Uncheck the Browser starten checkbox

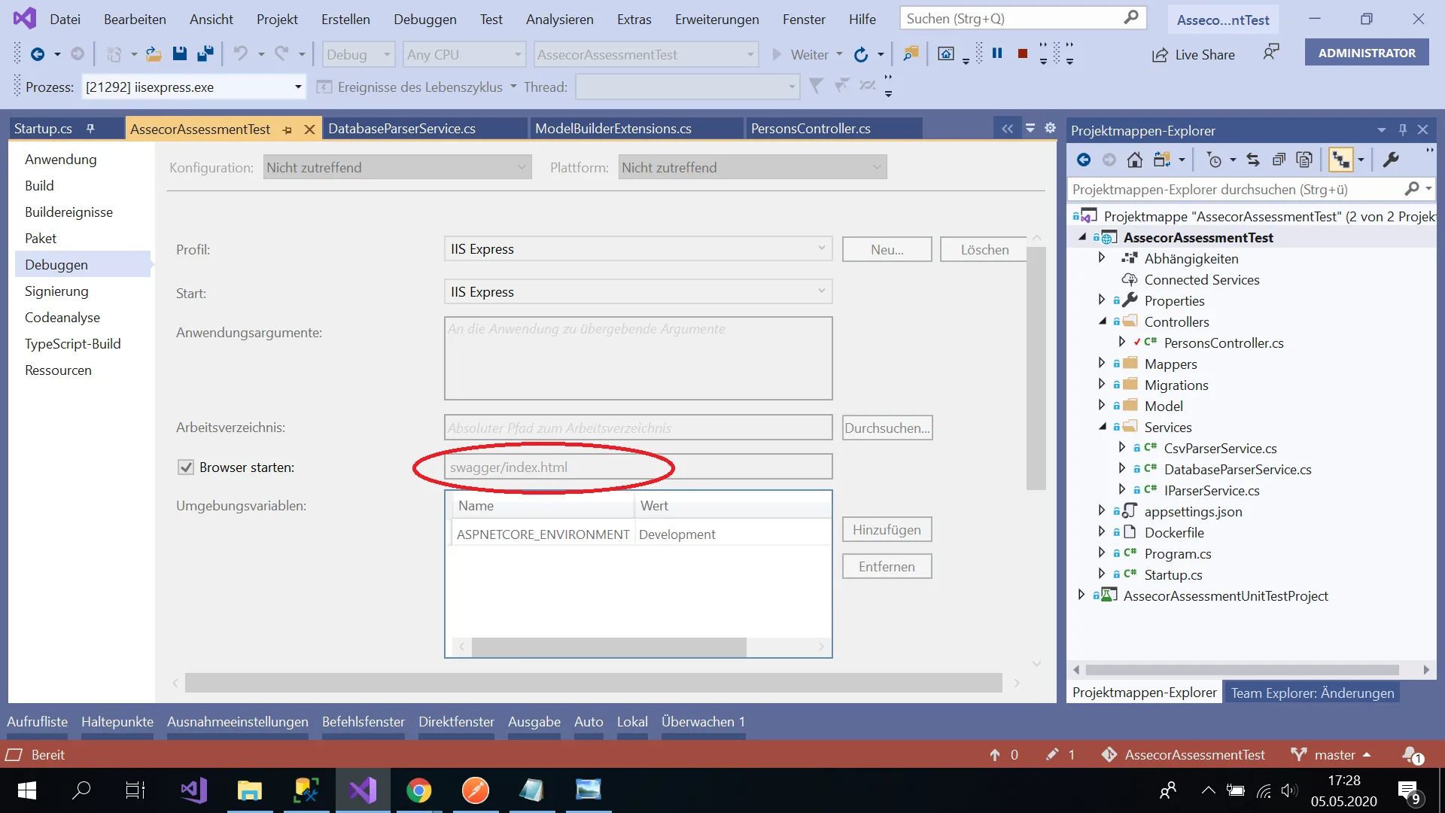[x=186, y=467]
